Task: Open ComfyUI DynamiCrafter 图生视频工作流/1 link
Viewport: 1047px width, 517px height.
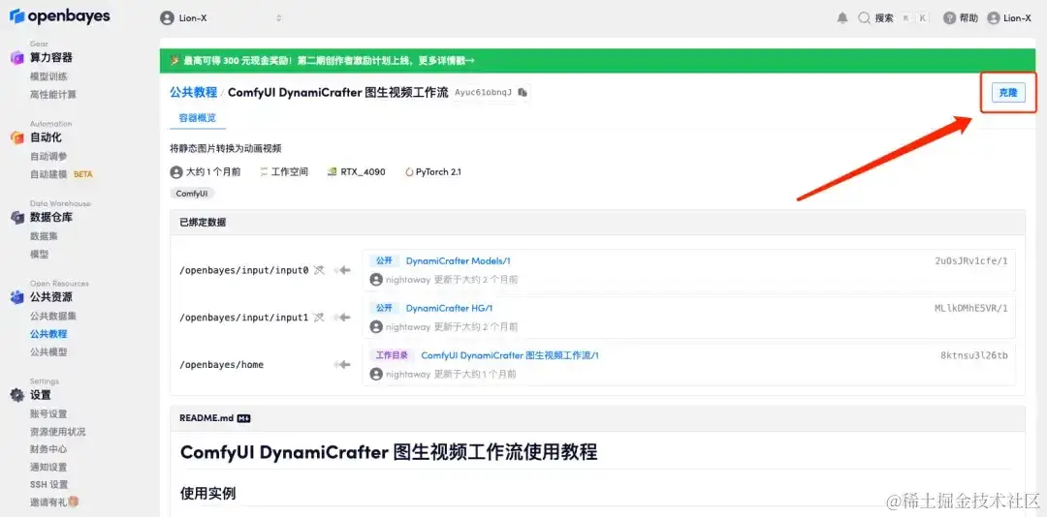Action: 510,355
